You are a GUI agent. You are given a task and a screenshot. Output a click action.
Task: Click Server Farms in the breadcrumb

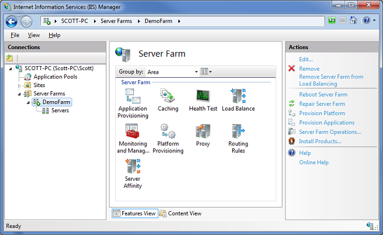116,21
